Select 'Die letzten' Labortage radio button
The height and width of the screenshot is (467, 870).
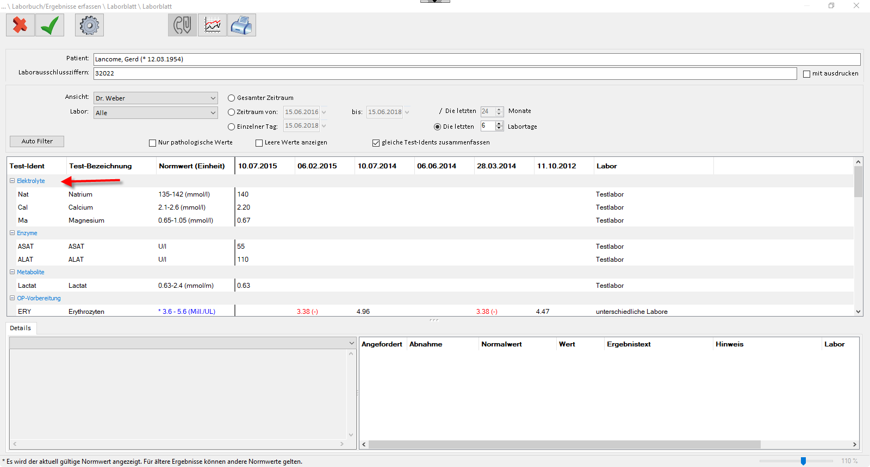click(x=437, y=127)
